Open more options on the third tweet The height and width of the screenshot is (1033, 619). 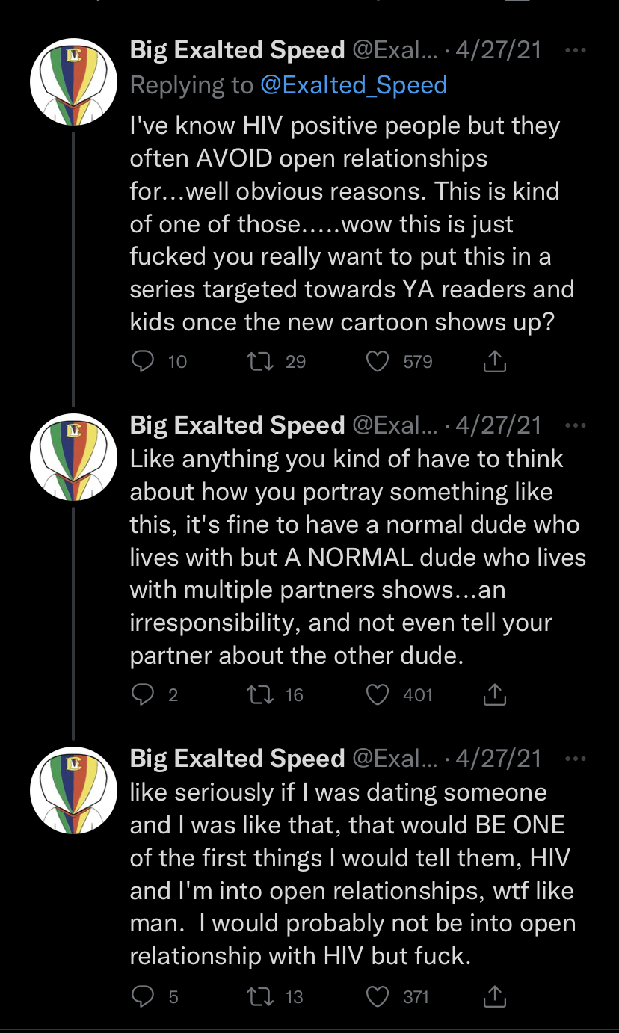pos(574,759)
